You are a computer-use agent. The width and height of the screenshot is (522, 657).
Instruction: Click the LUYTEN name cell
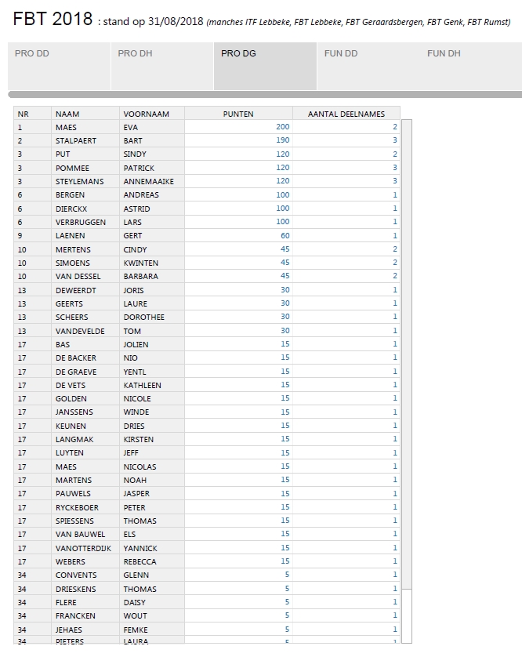click(x=85, y=452)
